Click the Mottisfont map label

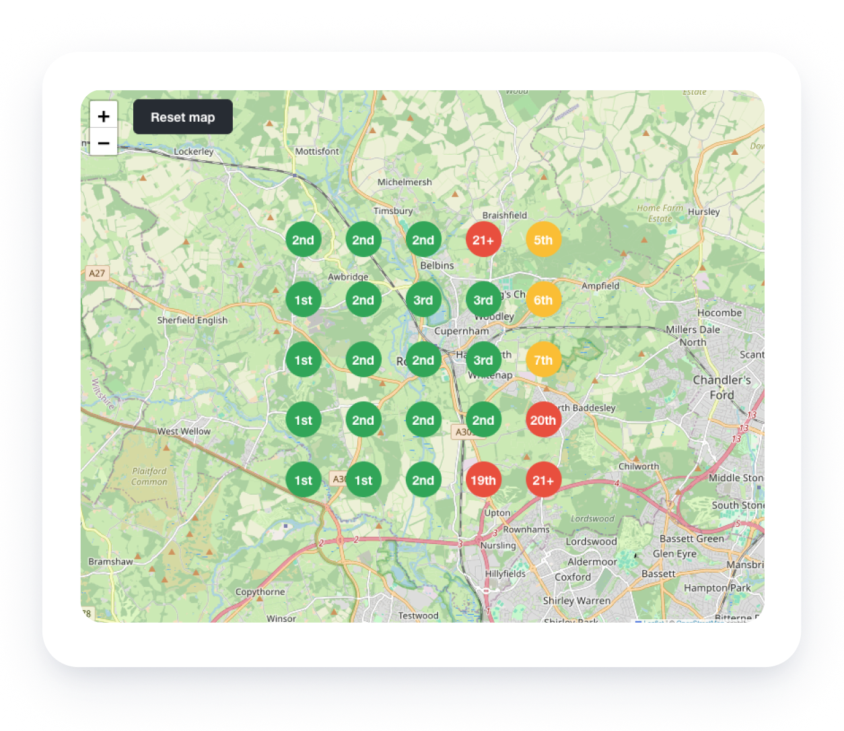317,151
